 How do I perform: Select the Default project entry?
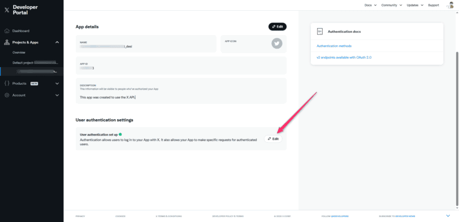(x=36, y=63)
